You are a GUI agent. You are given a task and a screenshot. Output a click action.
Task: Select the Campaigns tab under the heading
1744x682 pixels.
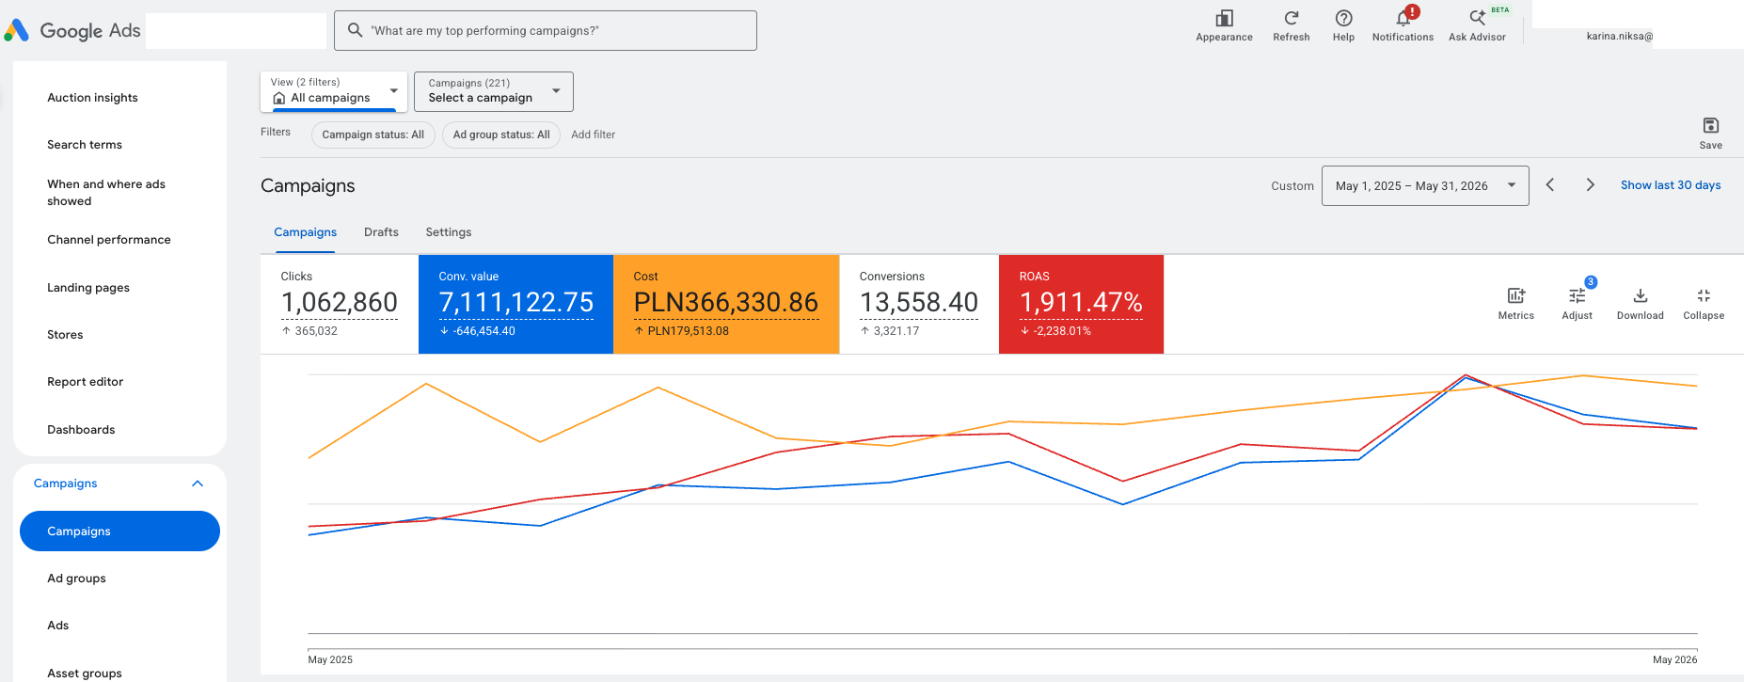click(x=305, y=232)
